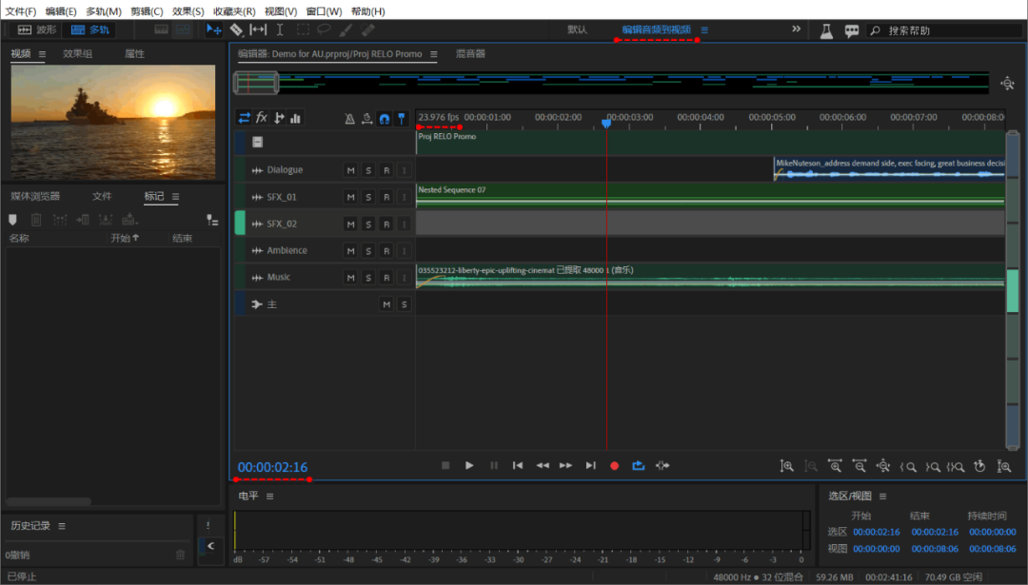
Task: Open the 窗口(W) menu
Action: tap(324, 11)
